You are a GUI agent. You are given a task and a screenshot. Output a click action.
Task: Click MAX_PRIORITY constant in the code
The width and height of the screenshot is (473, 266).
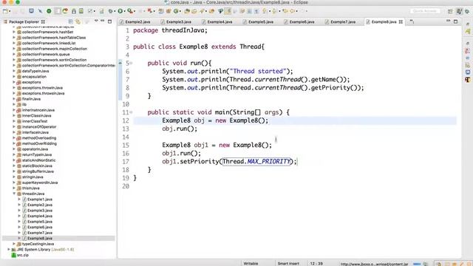coord(269,161)
